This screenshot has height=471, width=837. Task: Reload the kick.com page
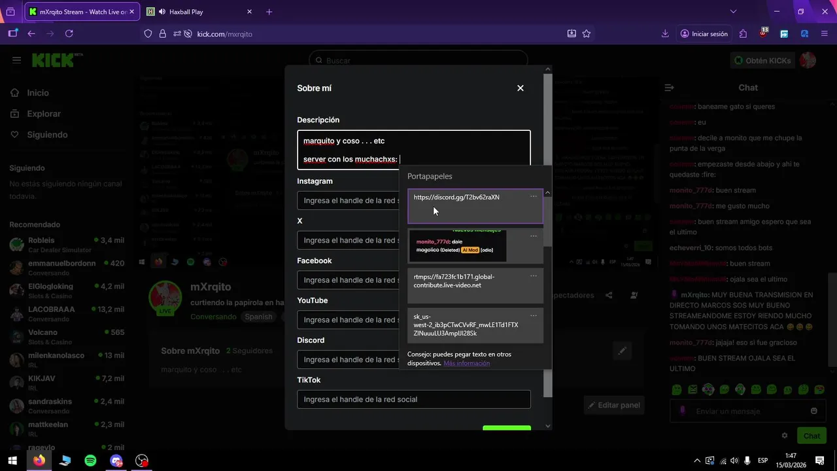[69, 33]
